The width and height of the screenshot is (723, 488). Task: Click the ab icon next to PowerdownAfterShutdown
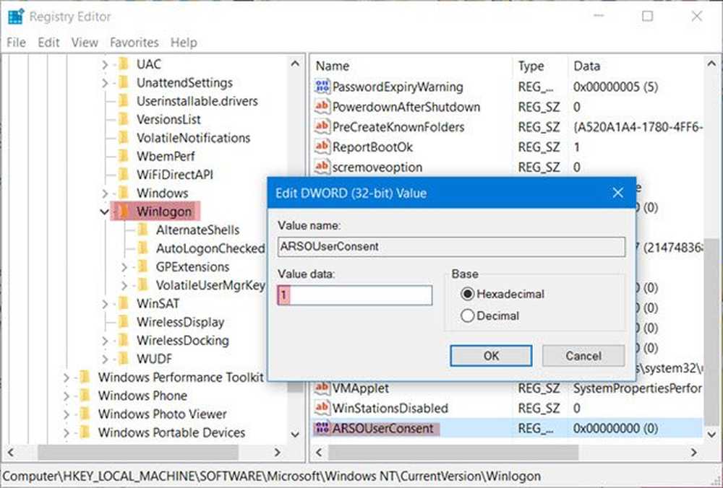322,107
